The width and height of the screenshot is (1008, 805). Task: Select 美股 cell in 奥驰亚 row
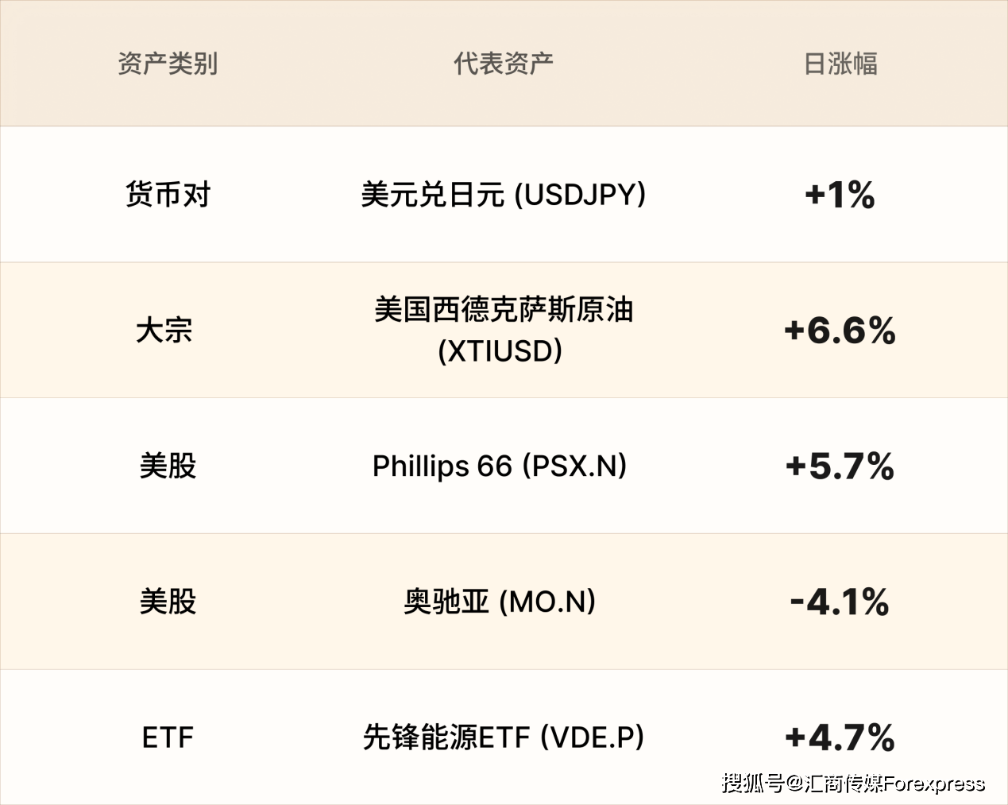(168, 602)
